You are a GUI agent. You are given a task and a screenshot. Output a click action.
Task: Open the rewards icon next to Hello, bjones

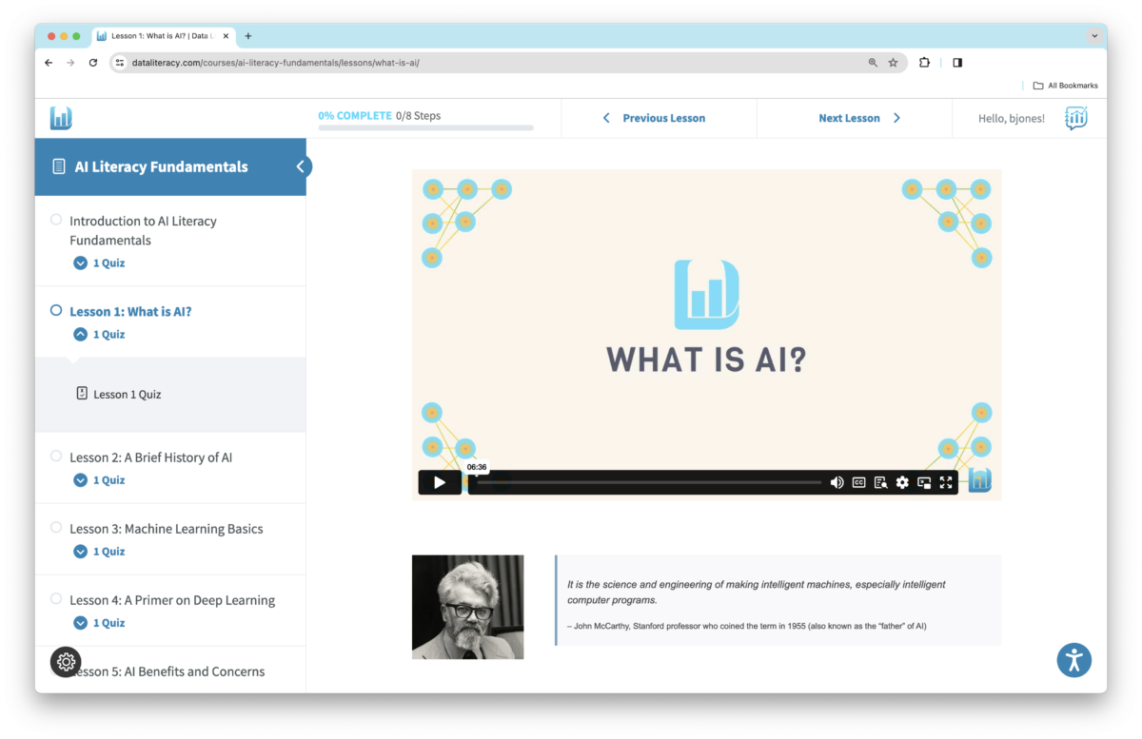click(1075, 118)
